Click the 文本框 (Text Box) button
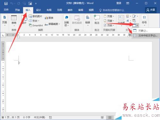This screenshot has height=120, width=160. pyautogui.click(x=121, y=21)
